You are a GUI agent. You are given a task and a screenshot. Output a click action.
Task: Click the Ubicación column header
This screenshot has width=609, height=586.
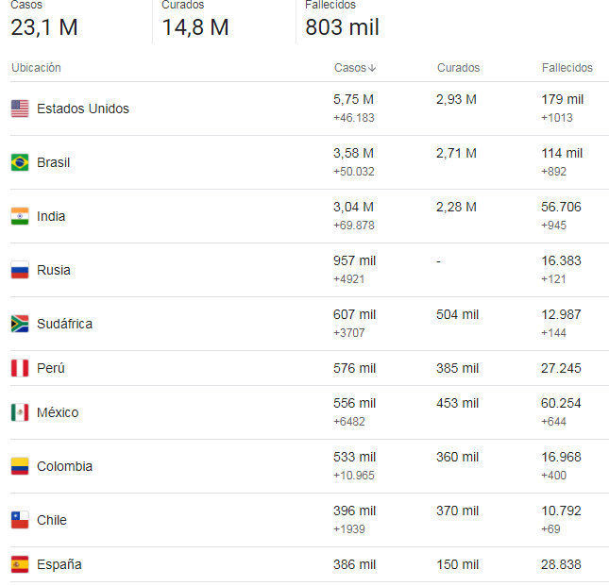[x=36, y=68]
